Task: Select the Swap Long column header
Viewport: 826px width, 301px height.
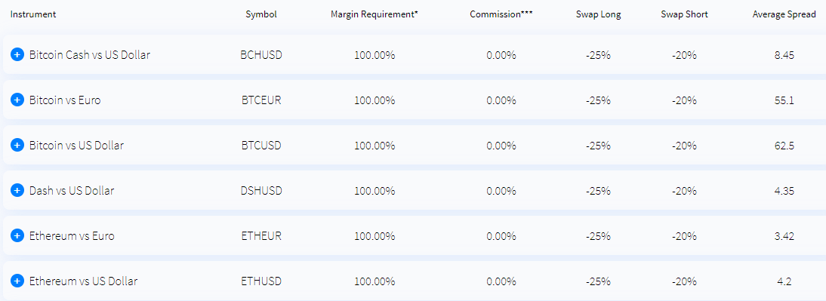Action: coord(599,14)
